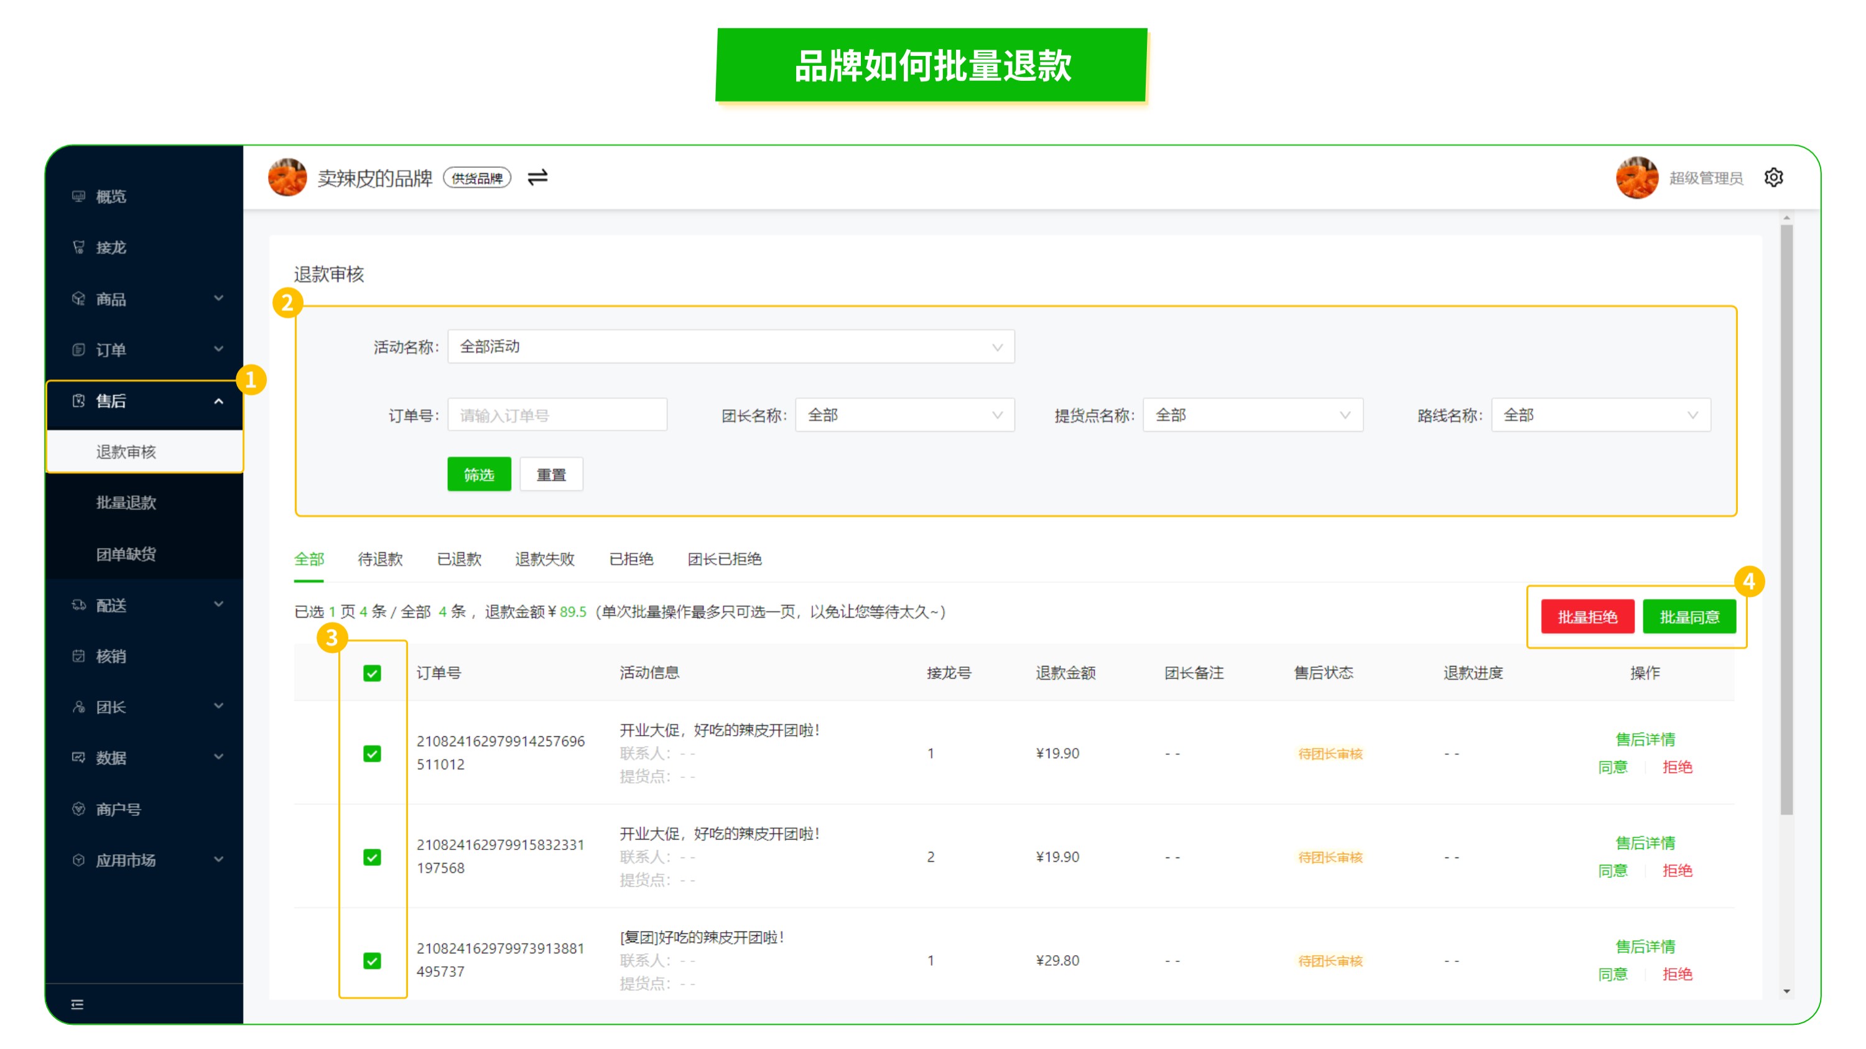Click the 应用市场 app market icon
1866x1049 pixels.
coord(78,860)
